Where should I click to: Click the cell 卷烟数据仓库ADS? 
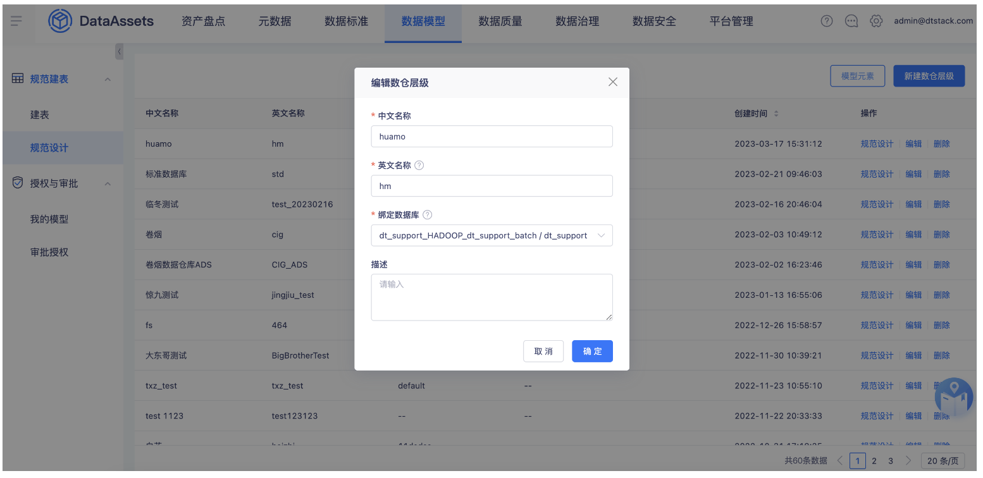[178, 265]
